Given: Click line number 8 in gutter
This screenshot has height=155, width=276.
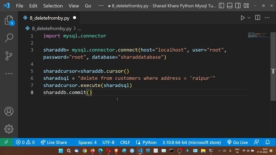Looking at the screenshot, I should [32, 92].
